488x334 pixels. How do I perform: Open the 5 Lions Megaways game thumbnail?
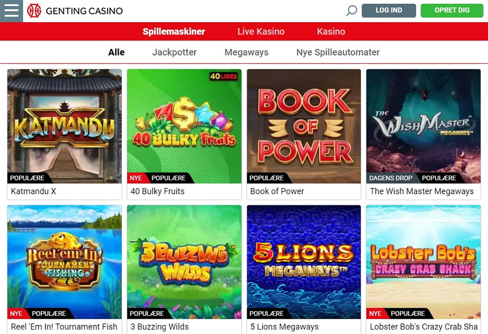pyautogui.click(x=304, y=262)
